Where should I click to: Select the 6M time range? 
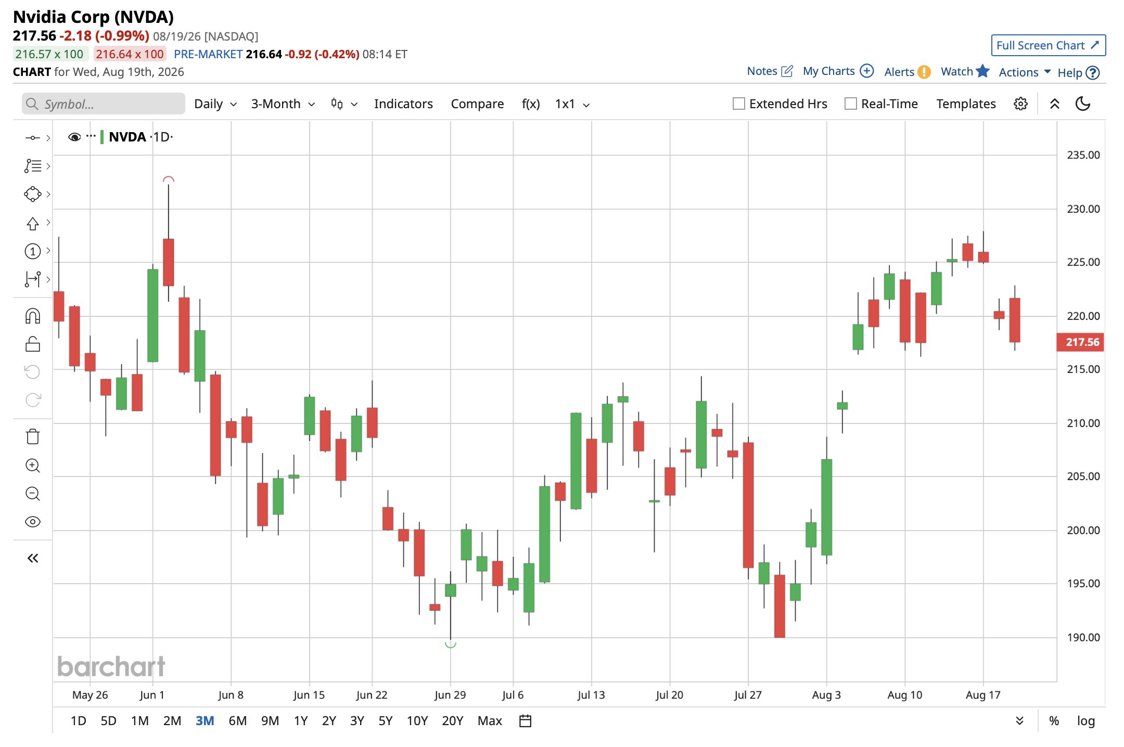point(237,720)
